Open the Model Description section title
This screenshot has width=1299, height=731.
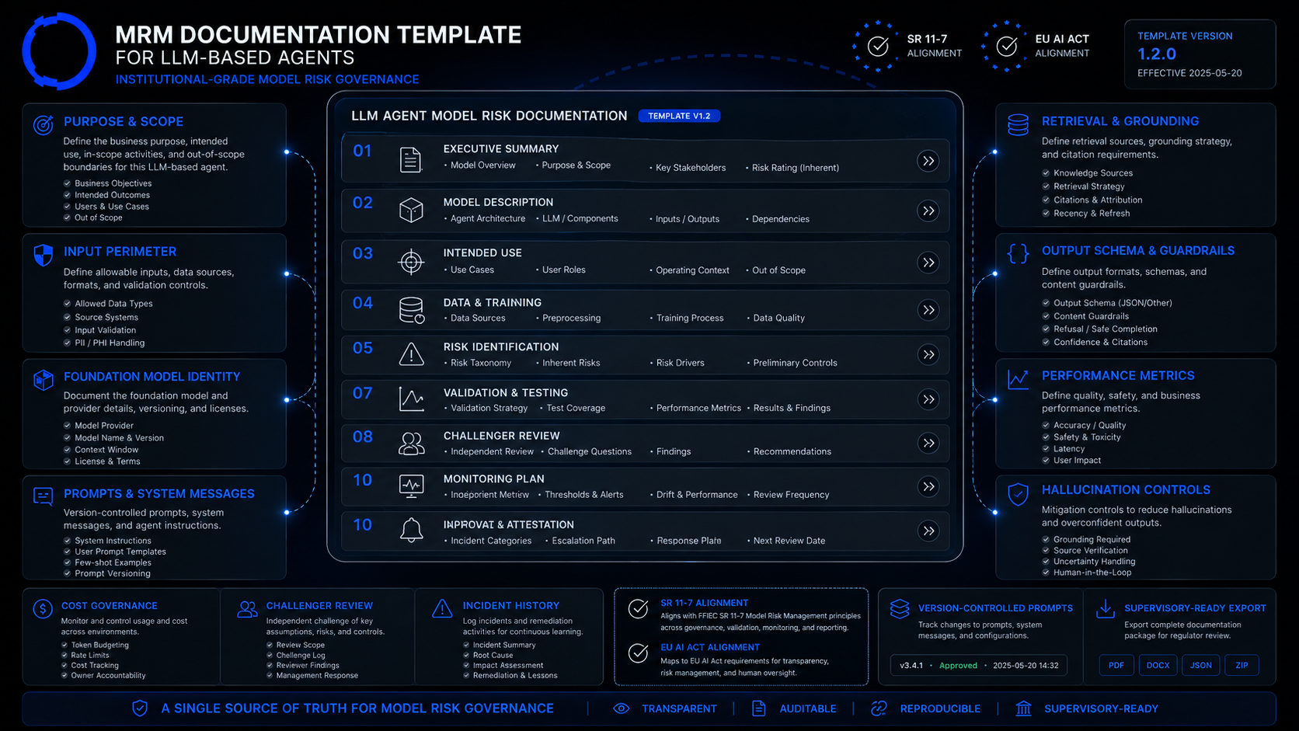point(498,202)
